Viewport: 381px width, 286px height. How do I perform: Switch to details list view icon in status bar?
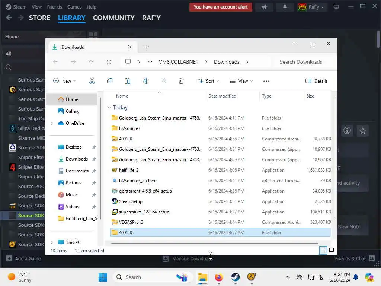[323, 250]
